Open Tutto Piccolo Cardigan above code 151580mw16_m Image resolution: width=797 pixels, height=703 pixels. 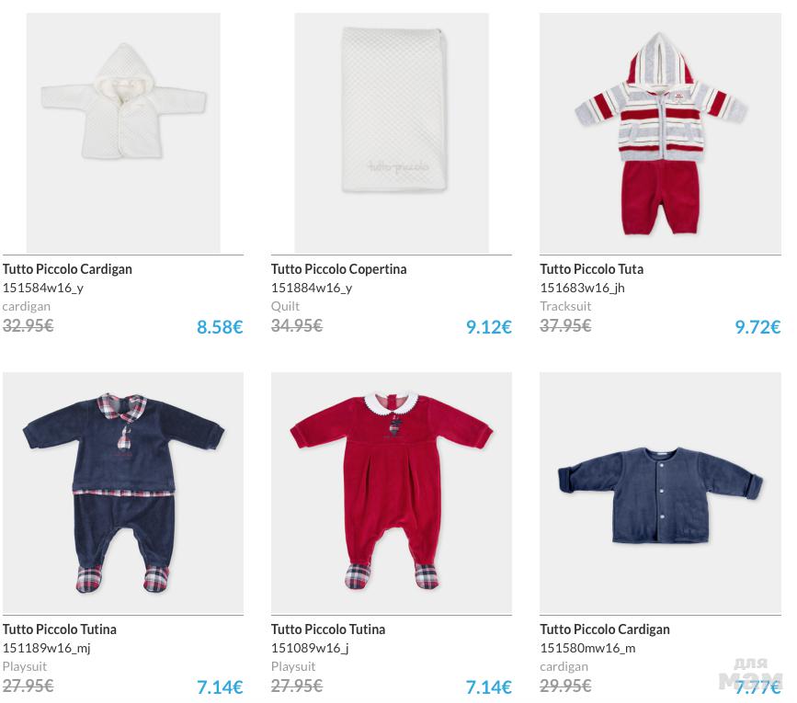coord(605,629)
